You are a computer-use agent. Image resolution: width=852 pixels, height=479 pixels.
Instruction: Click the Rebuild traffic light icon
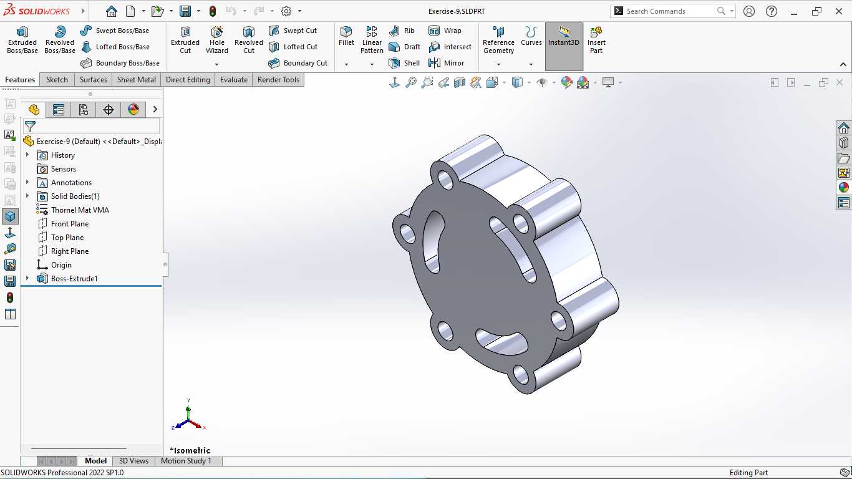pos(213,11)
